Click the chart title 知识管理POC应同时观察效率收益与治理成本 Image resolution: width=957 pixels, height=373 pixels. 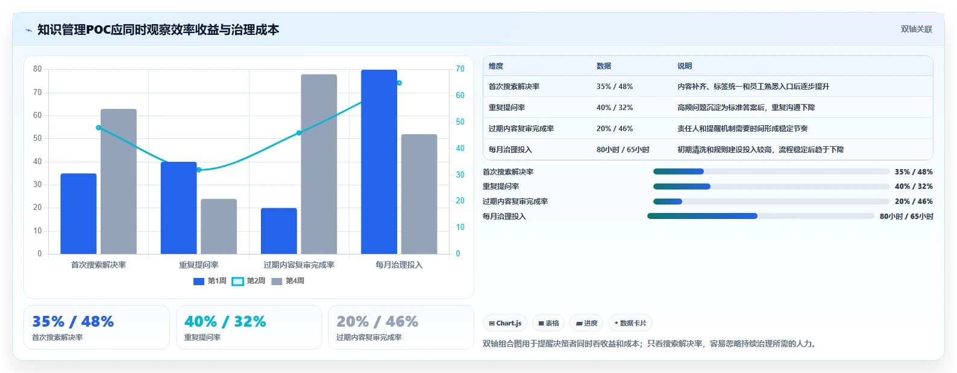pos(158,30)
